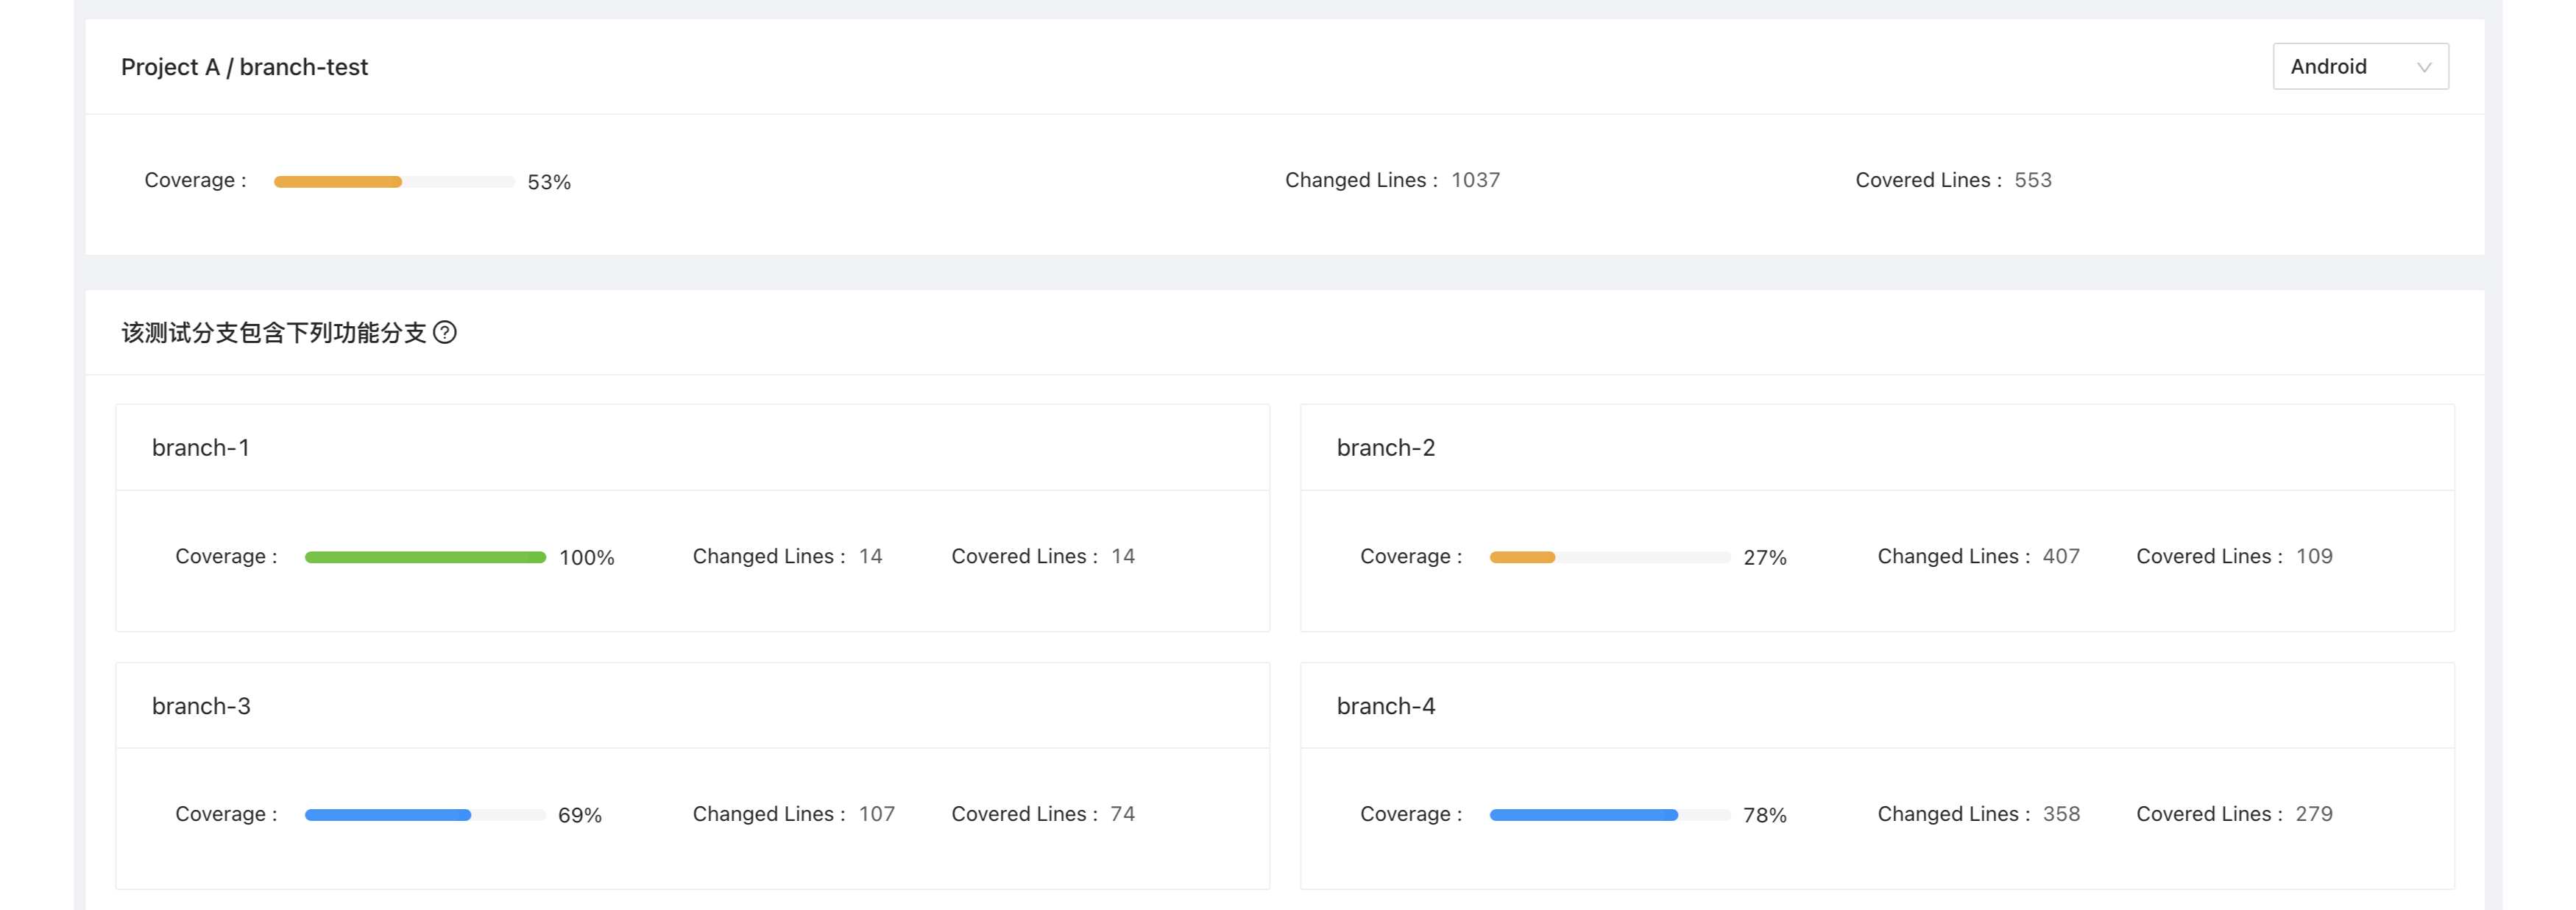Click branch-2 orange 27% coverage bar

(1610, 557)
